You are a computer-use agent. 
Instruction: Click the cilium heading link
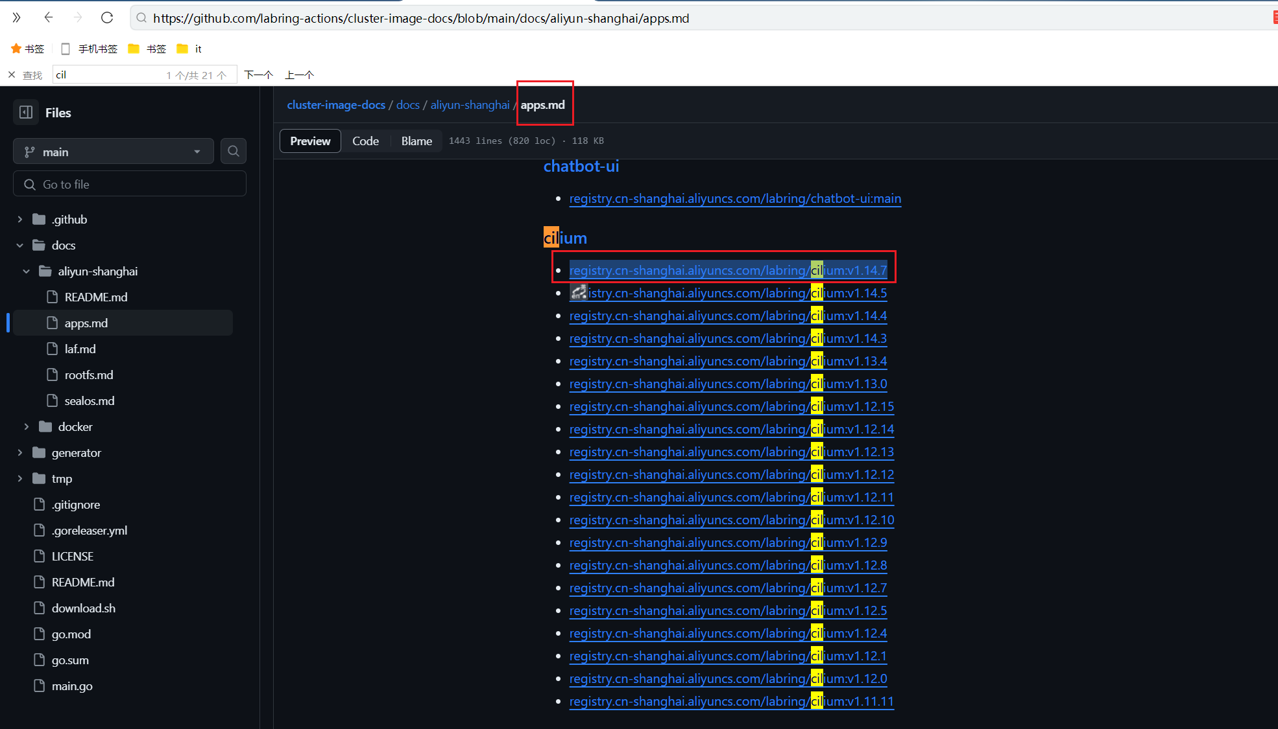(x=565, y=238)
